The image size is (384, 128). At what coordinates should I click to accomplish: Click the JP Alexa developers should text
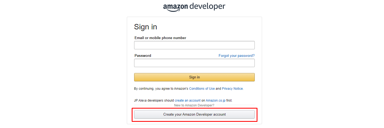click(x=154, y=101)
